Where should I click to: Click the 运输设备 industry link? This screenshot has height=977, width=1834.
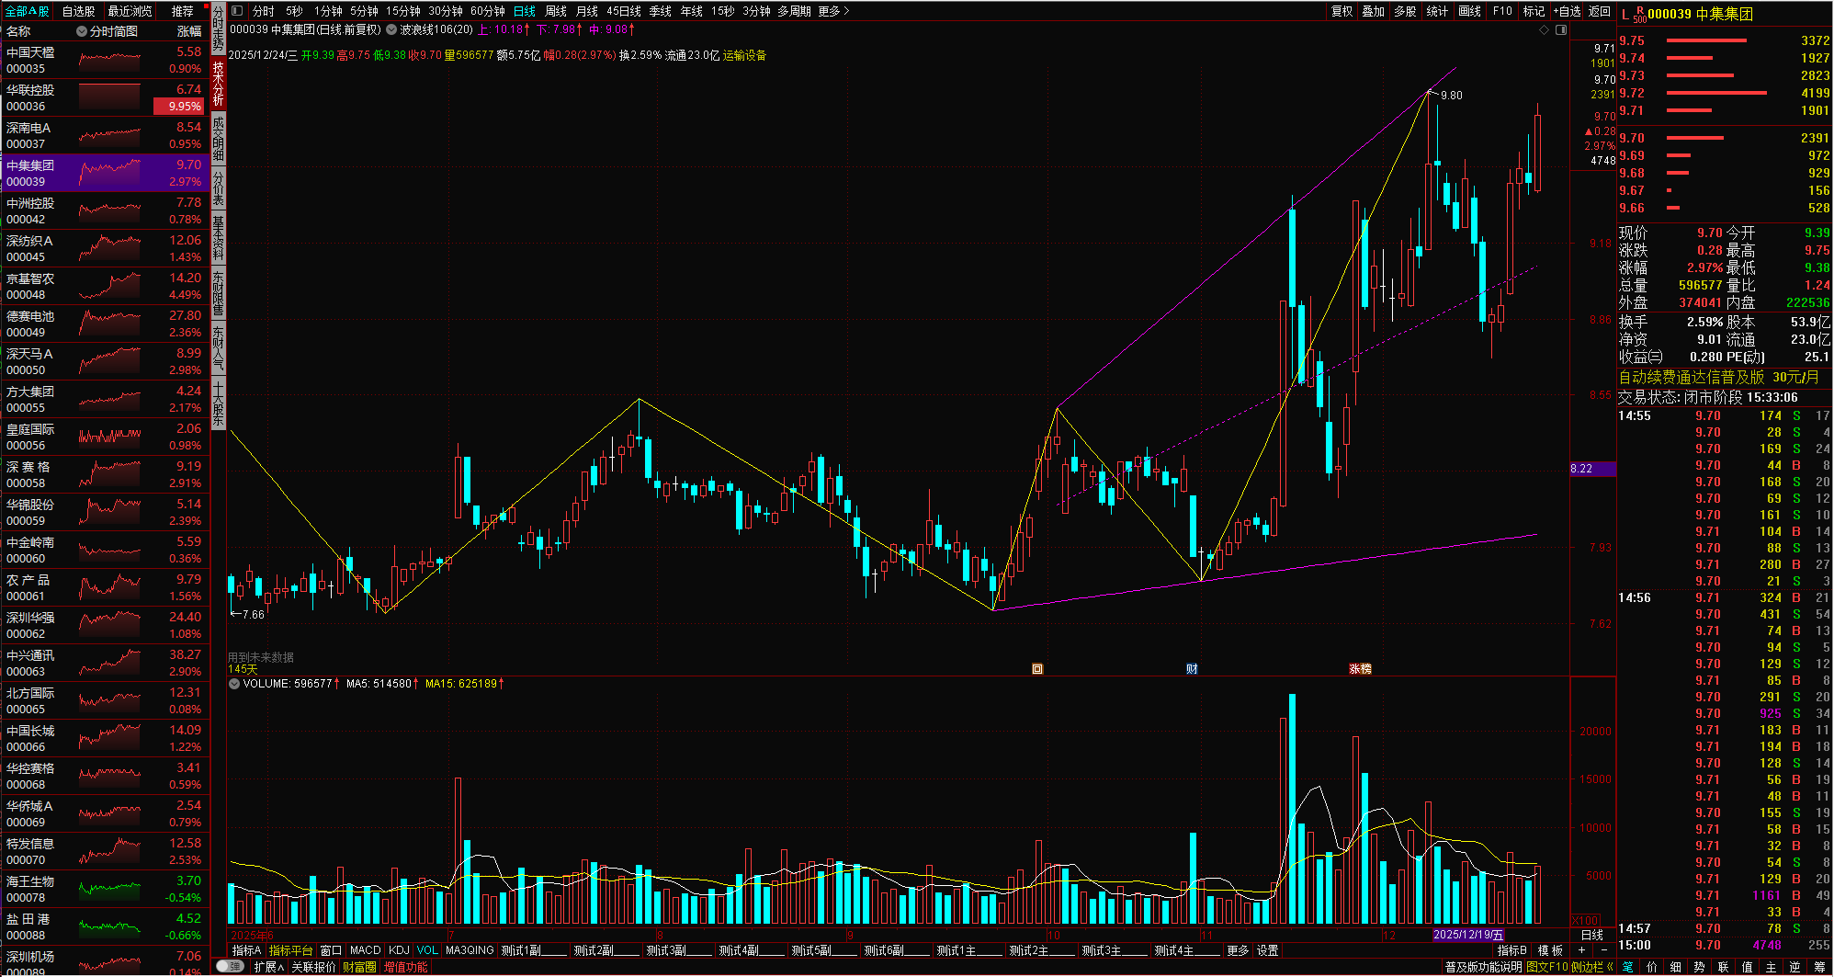pos(744,55)
